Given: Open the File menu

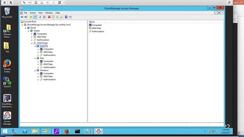Looking at the screenshot, I should (x=26, y=13).
